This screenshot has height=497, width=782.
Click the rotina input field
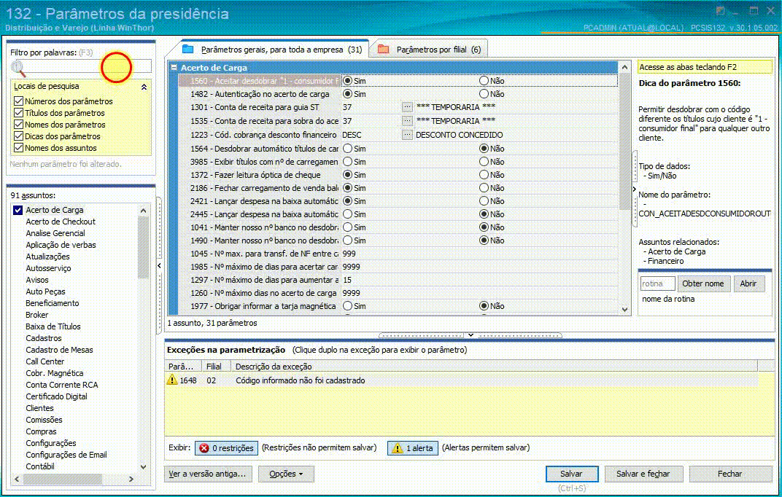tap(657, 283)
